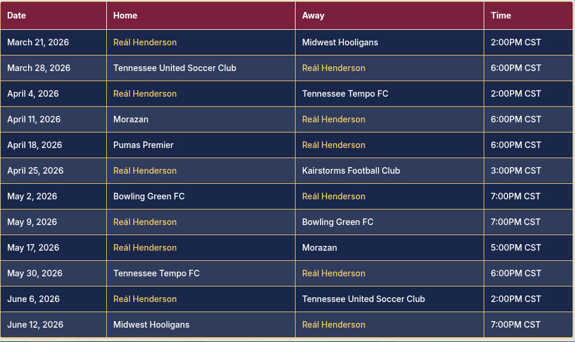The height and width of the screenshot is (342, 575).
Task: Click the Time column header
Action: point(501,16)
